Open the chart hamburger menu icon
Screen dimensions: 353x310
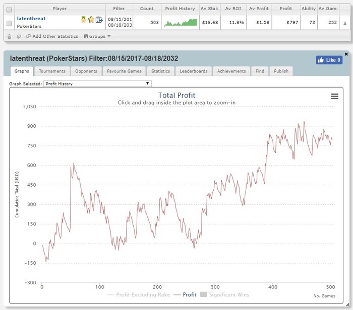tap(334, 96)
